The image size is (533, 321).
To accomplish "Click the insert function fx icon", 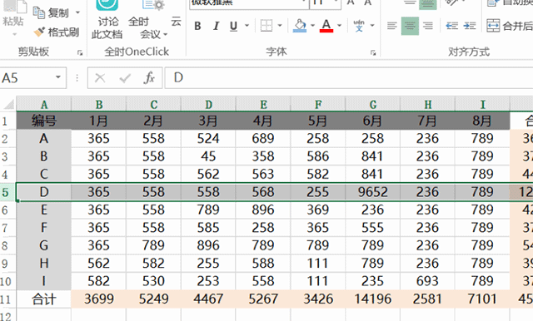I will (x=149, y=78).
